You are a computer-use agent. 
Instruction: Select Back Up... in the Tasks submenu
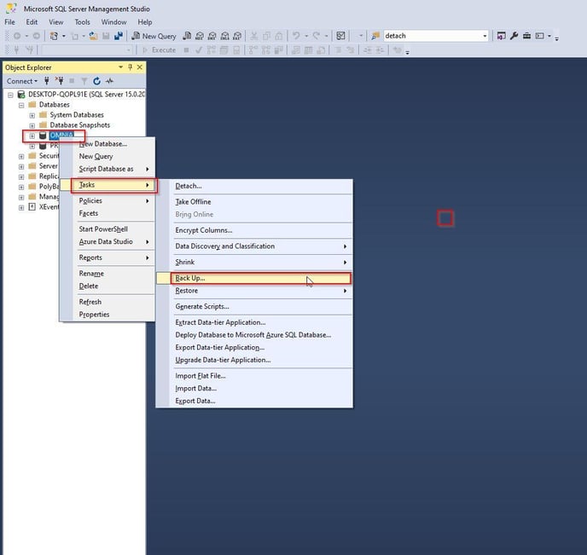tap(254, 278)
